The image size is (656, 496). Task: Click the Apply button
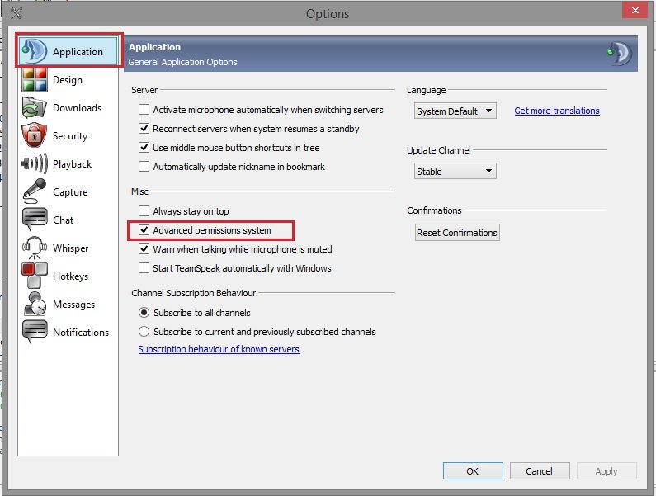pyautogui.click(x=606, y=471)
